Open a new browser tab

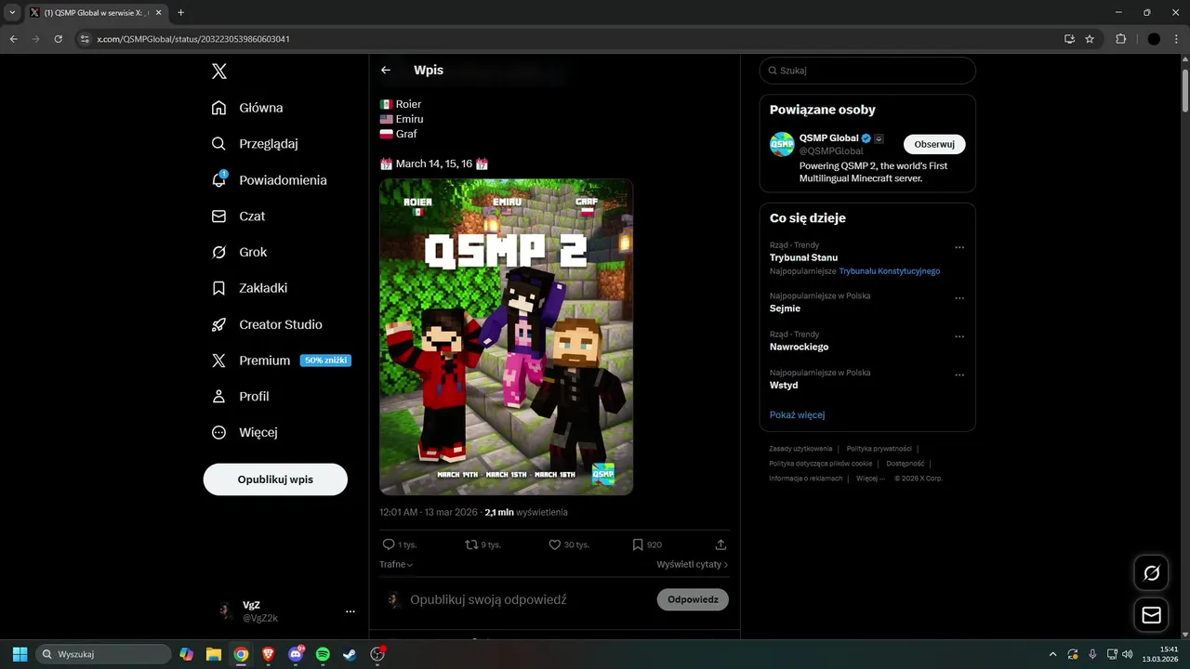point(180,12)
